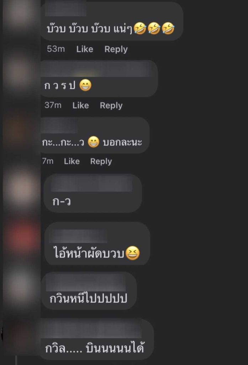Open the blurred author name above 'ก-ว'
This screenshot has height=365, width=248.
[92, 184]
